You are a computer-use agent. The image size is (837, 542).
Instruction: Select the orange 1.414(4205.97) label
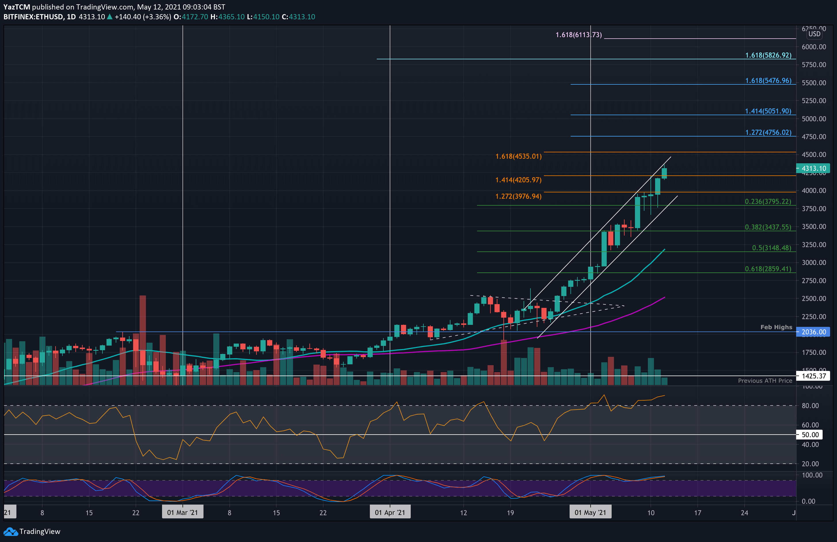518,180
